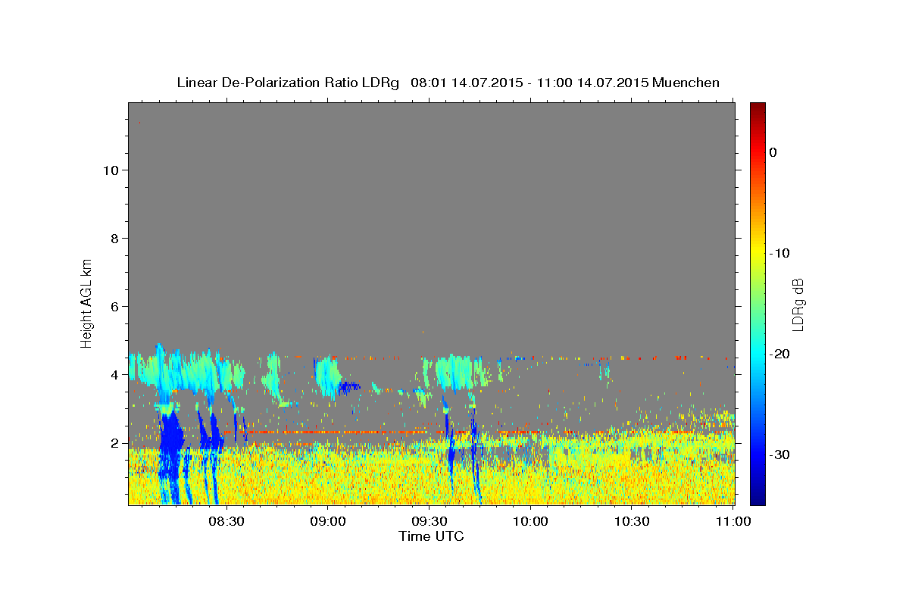Click the colorbar value label -30
This screenshot has height=606, width=909.
click(x=780, y=454)
